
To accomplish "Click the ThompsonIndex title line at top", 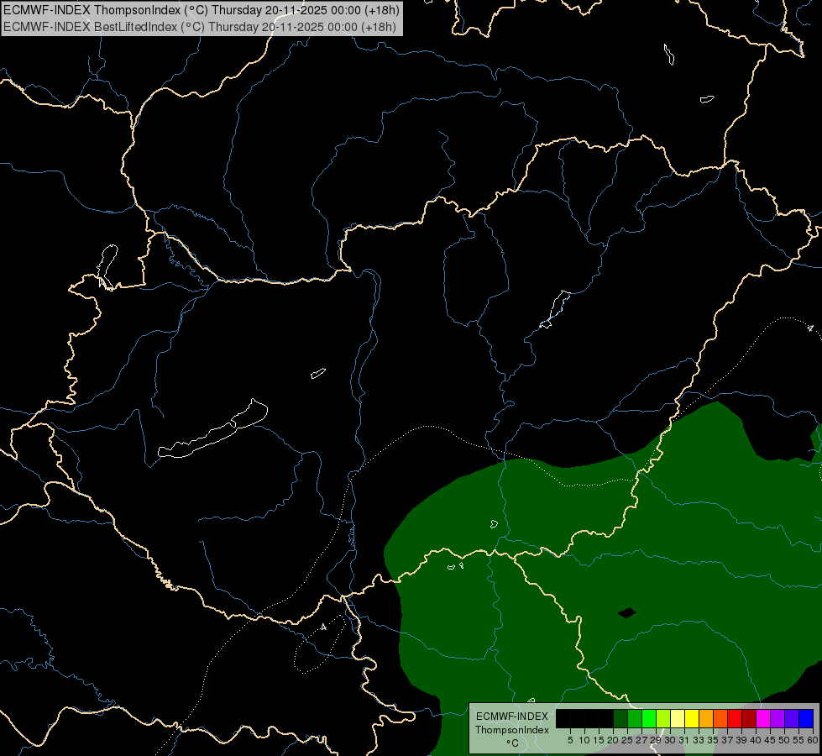I will pos(202,9).
